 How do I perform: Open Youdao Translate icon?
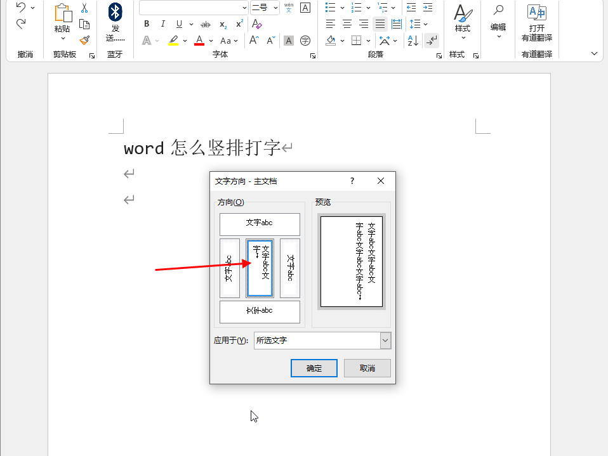click(x=537, y=12)
